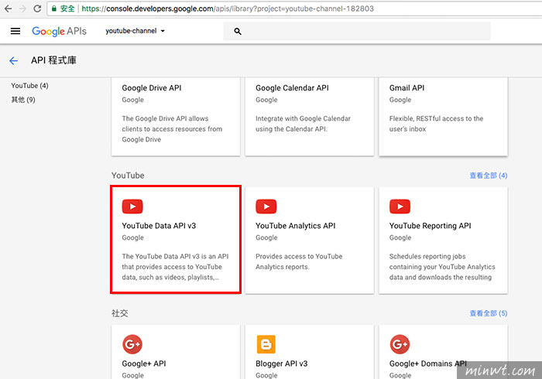Click YouTube Data API v3 play icon

[132, 207]
